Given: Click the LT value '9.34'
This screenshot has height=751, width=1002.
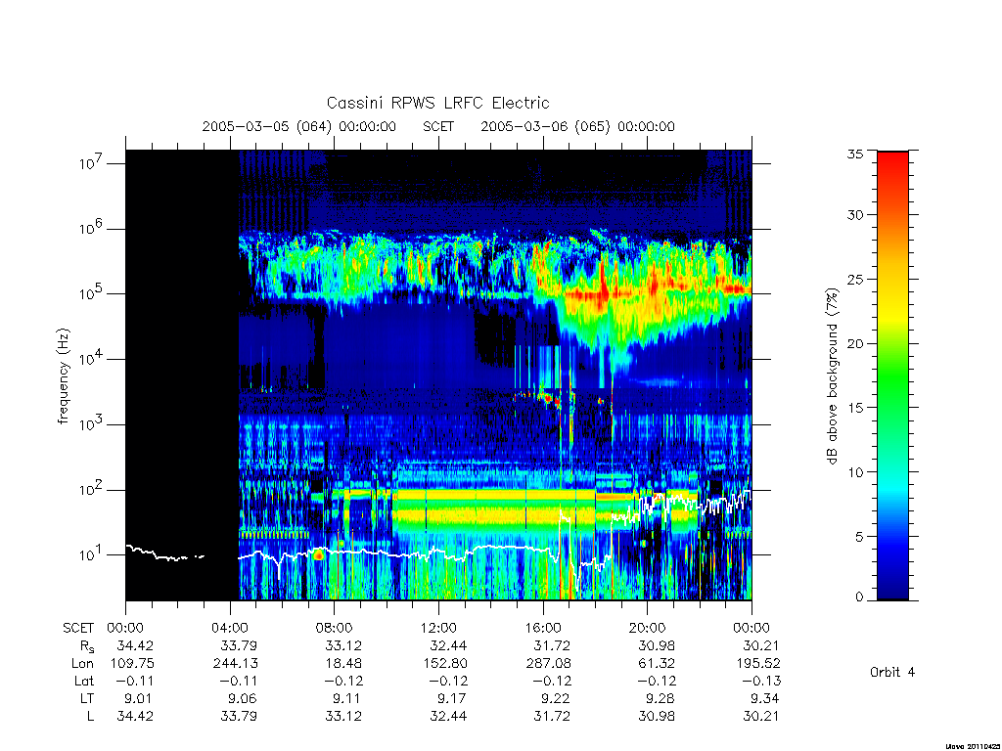Looking at the screenshot, I should [765, 698].
